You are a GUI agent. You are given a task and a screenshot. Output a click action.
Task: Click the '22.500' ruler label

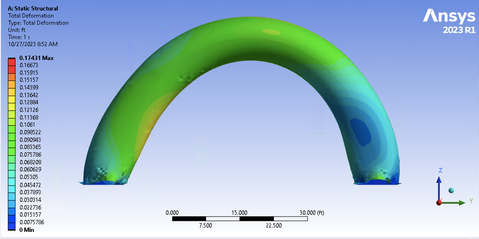click(x=273, y=226)
